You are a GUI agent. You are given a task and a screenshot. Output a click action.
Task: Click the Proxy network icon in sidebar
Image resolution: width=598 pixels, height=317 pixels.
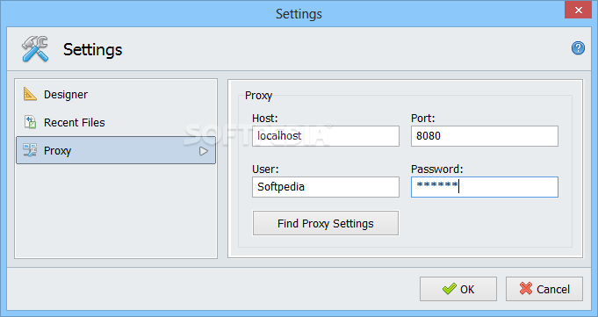tap(30, 150)
